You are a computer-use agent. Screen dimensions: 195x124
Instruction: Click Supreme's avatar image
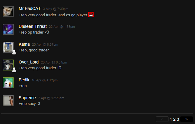8,101
